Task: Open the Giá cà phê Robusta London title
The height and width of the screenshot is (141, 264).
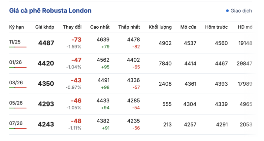Action: click(50, 11)
